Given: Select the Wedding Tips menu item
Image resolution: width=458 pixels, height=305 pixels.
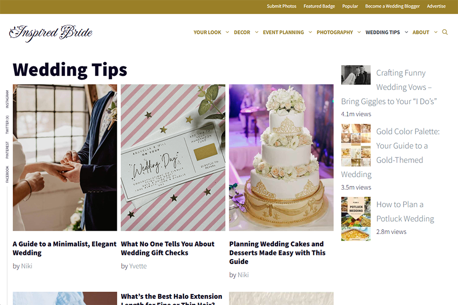Looking at the screenshot, I should 383,32.
